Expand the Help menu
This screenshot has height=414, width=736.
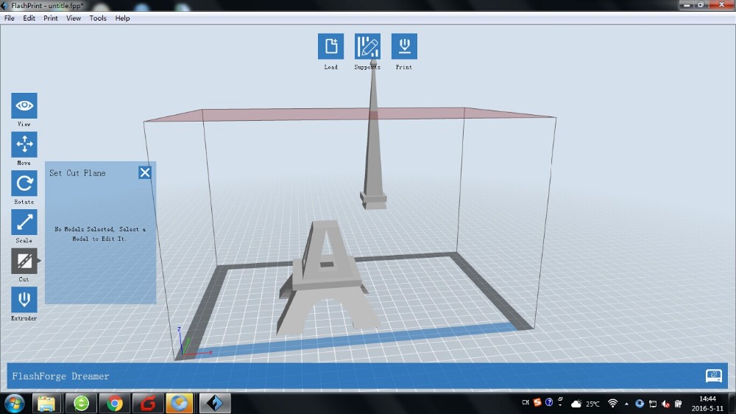coord(122,18)
